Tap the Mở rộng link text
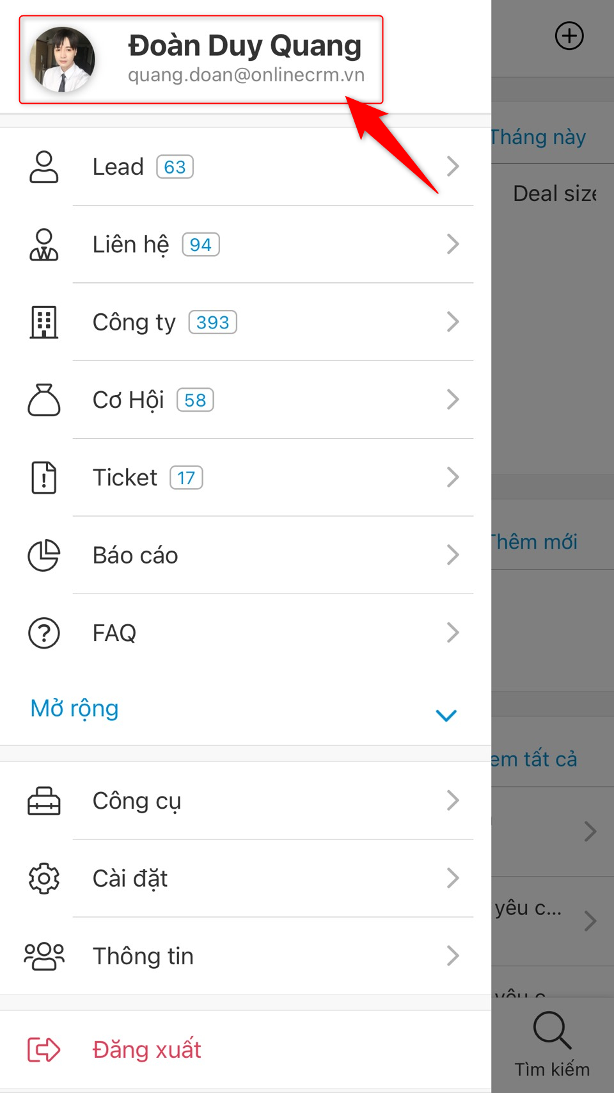This screenshot has height=1093, width=614. [x=75, y=709]
